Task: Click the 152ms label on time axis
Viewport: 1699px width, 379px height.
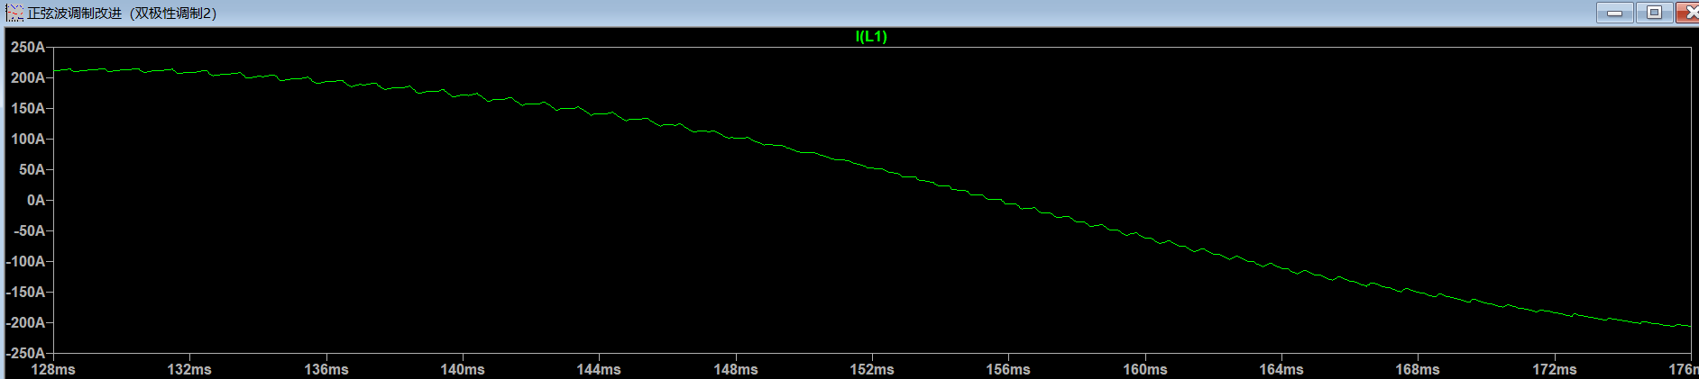Action: (872, 369)
